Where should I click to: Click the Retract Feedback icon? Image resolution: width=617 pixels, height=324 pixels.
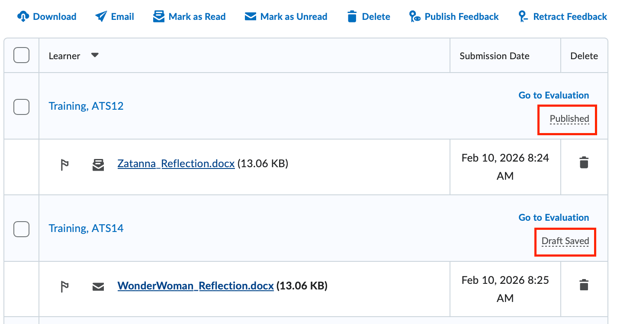point(523,16)
